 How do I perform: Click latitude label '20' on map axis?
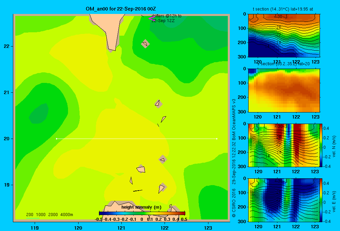coord(6,139)
